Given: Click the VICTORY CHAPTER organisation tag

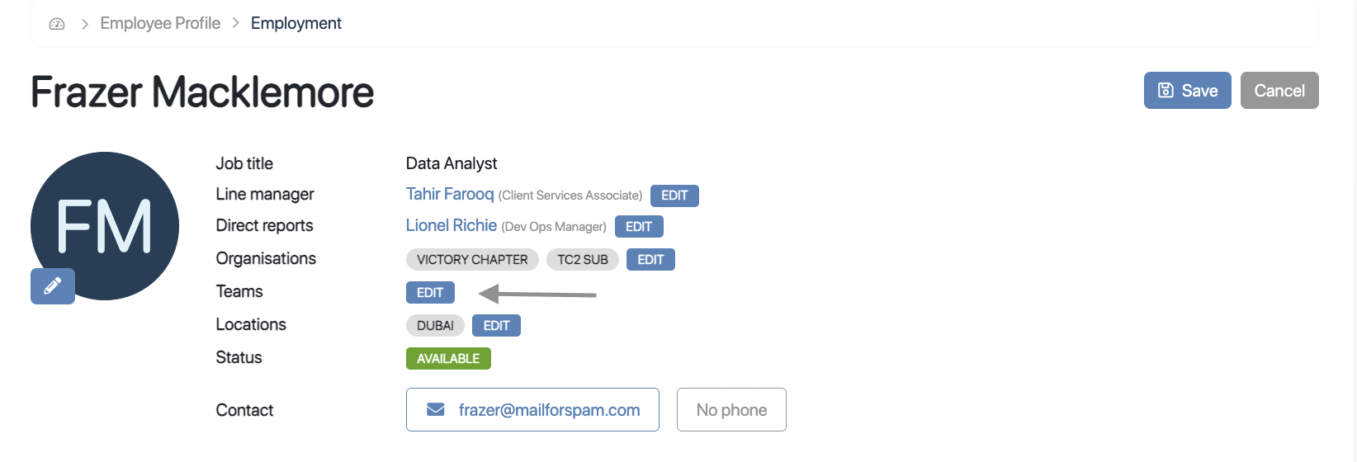Looking at the screenshot, I should click(x=472, y=260).
